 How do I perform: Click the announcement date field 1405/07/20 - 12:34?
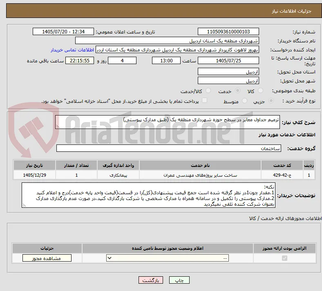63,31
